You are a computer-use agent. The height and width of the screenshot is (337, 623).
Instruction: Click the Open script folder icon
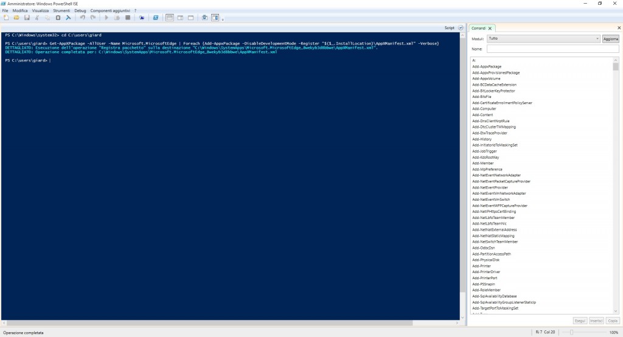[x=16, y=18]
